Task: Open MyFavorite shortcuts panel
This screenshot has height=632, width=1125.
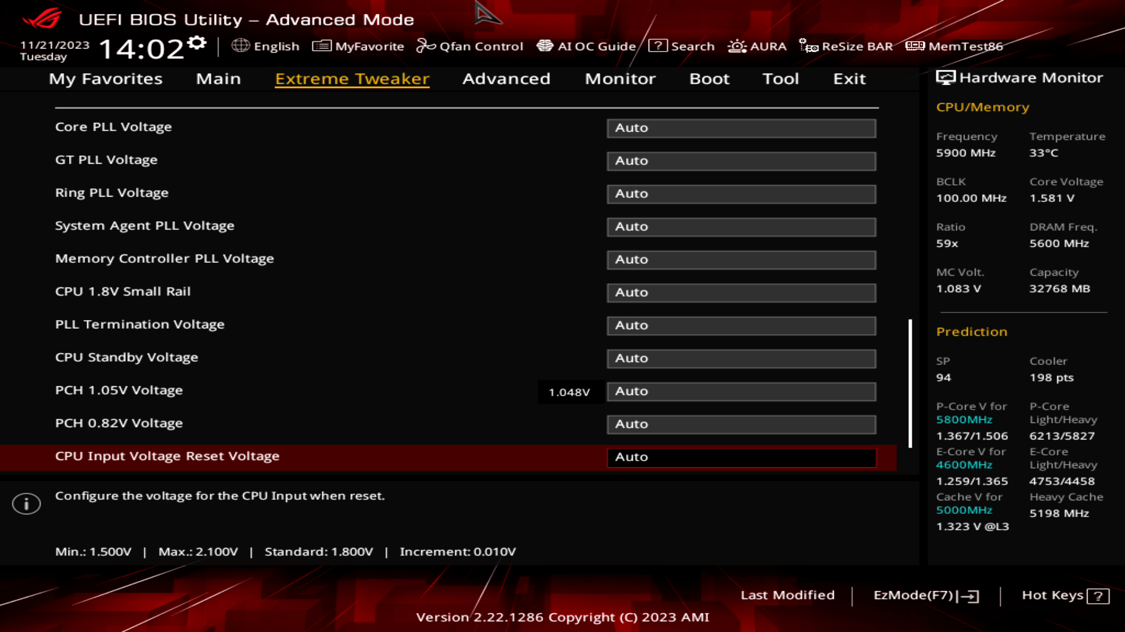Action: pyautogui.click(x=359, y=46)
